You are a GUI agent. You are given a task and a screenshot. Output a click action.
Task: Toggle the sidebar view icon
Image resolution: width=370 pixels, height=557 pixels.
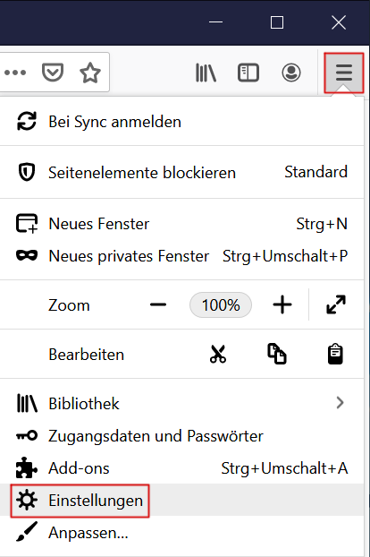pos(248,73)
